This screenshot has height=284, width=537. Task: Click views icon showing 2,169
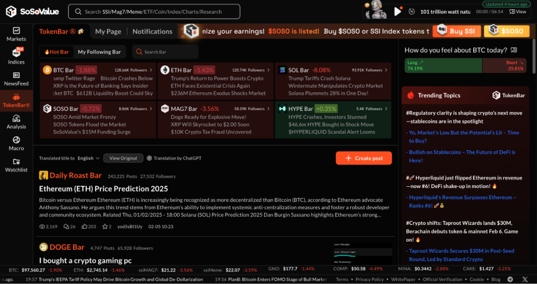[42, 227]
